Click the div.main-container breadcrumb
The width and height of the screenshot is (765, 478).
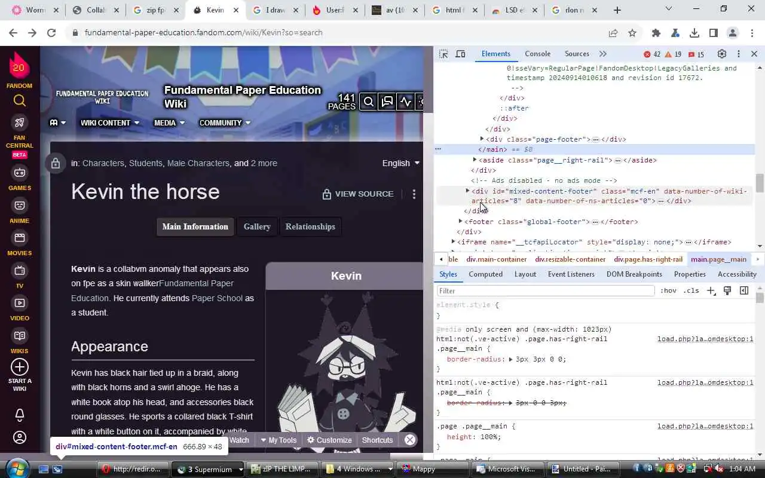click(497, 259)
